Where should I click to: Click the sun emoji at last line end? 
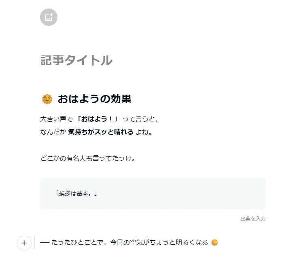214,242
